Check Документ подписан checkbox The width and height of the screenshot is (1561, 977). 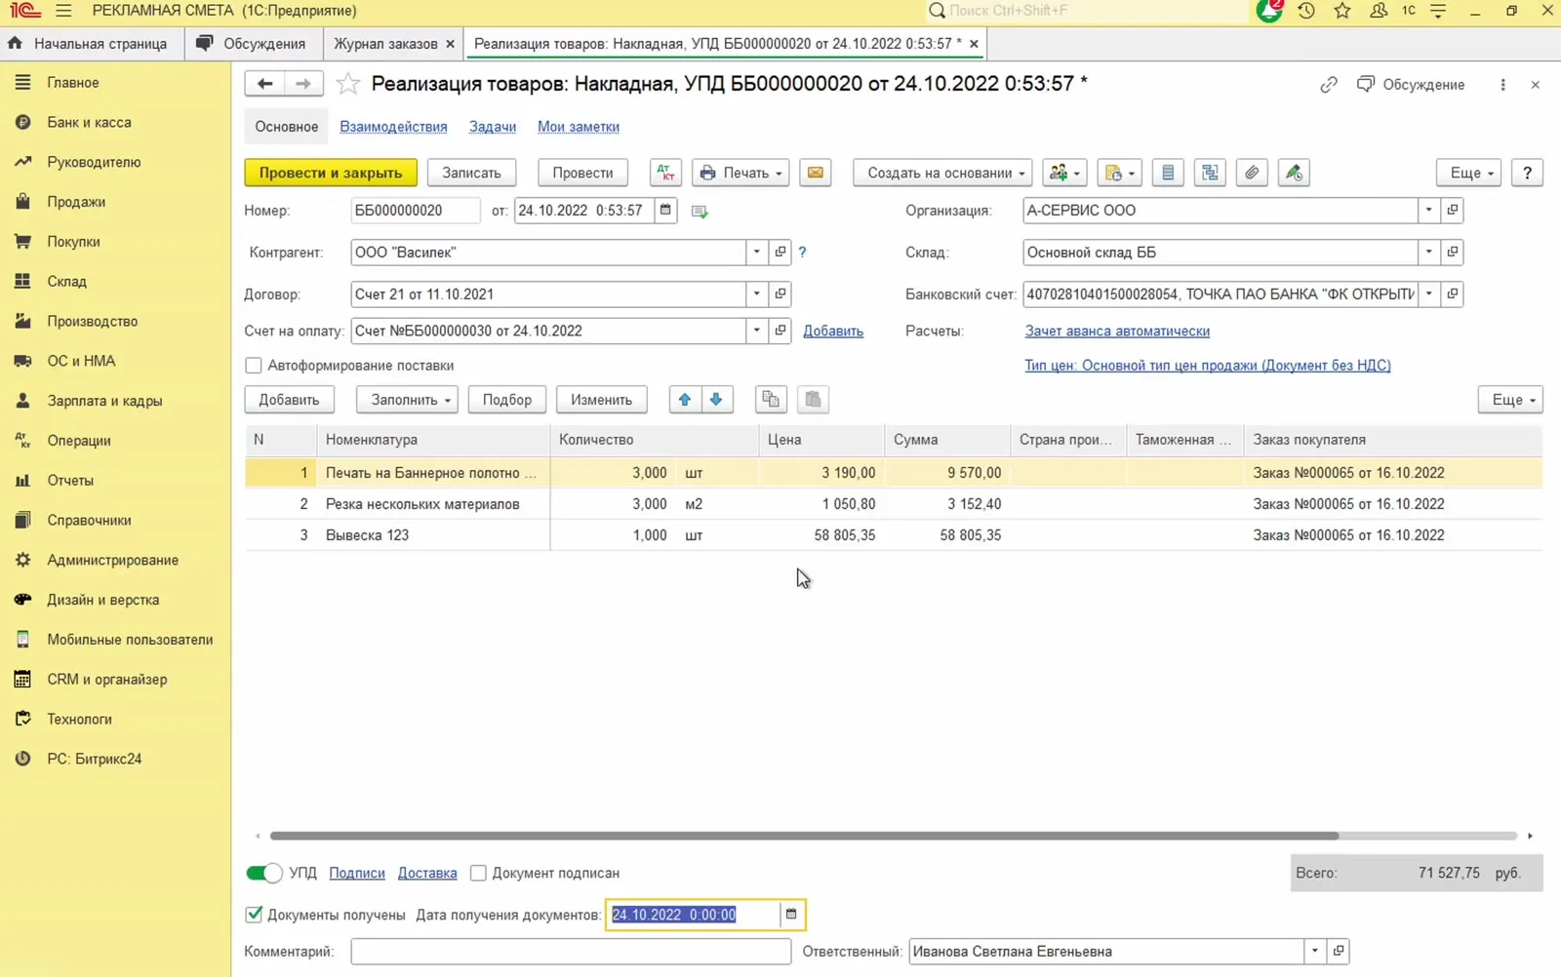tap(478, 873)
